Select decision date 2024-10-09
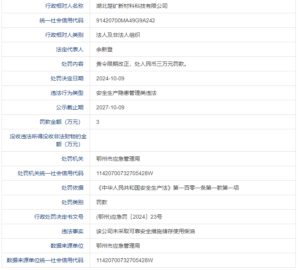 click(x=110, y=78)
